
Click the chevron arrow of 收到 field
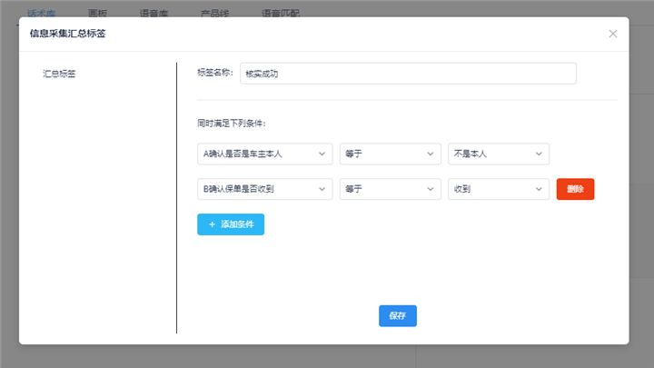(x=539, y=189)
